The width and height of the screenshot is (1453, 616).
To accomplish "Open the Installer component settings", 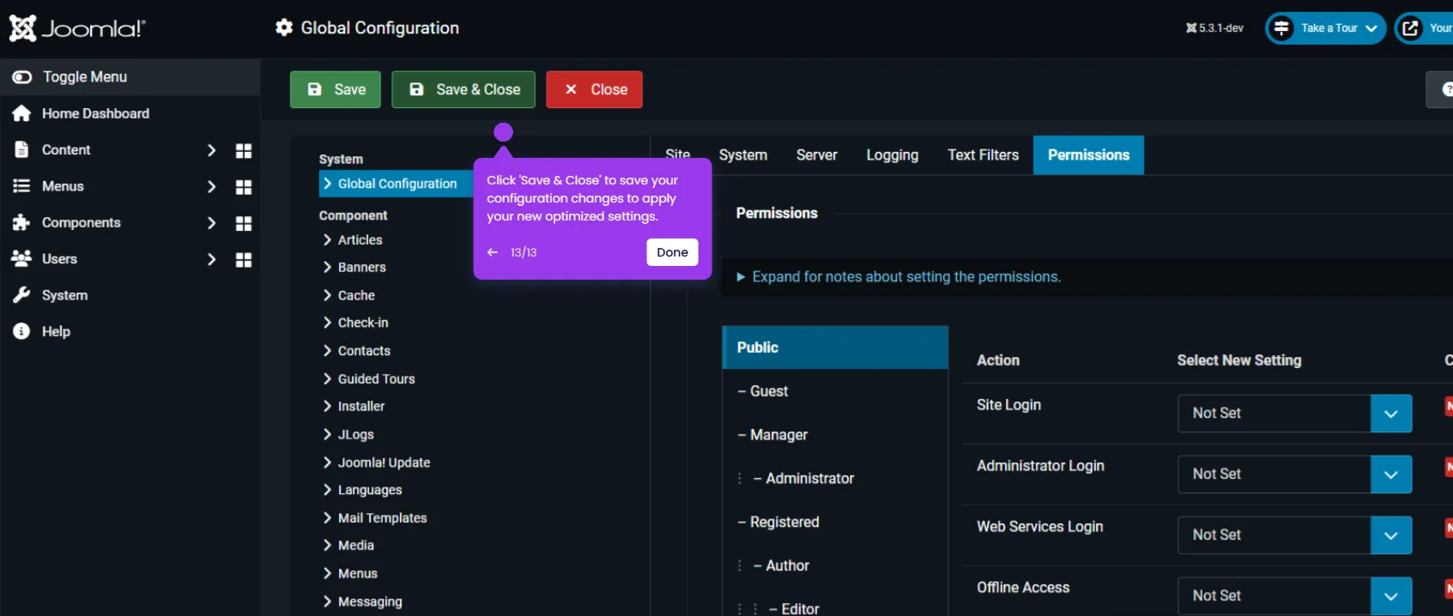I will [x=361, y=407].
